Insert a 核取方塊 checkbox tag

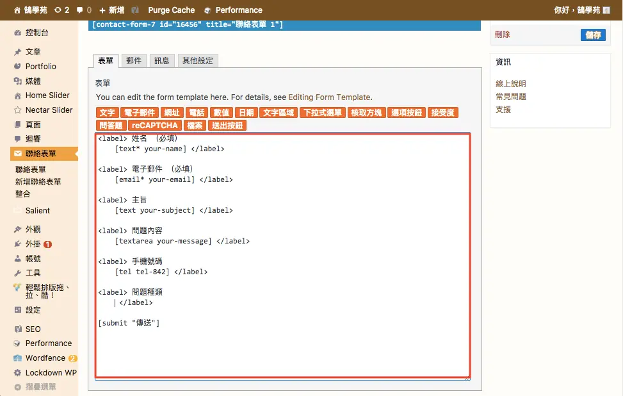366,113
